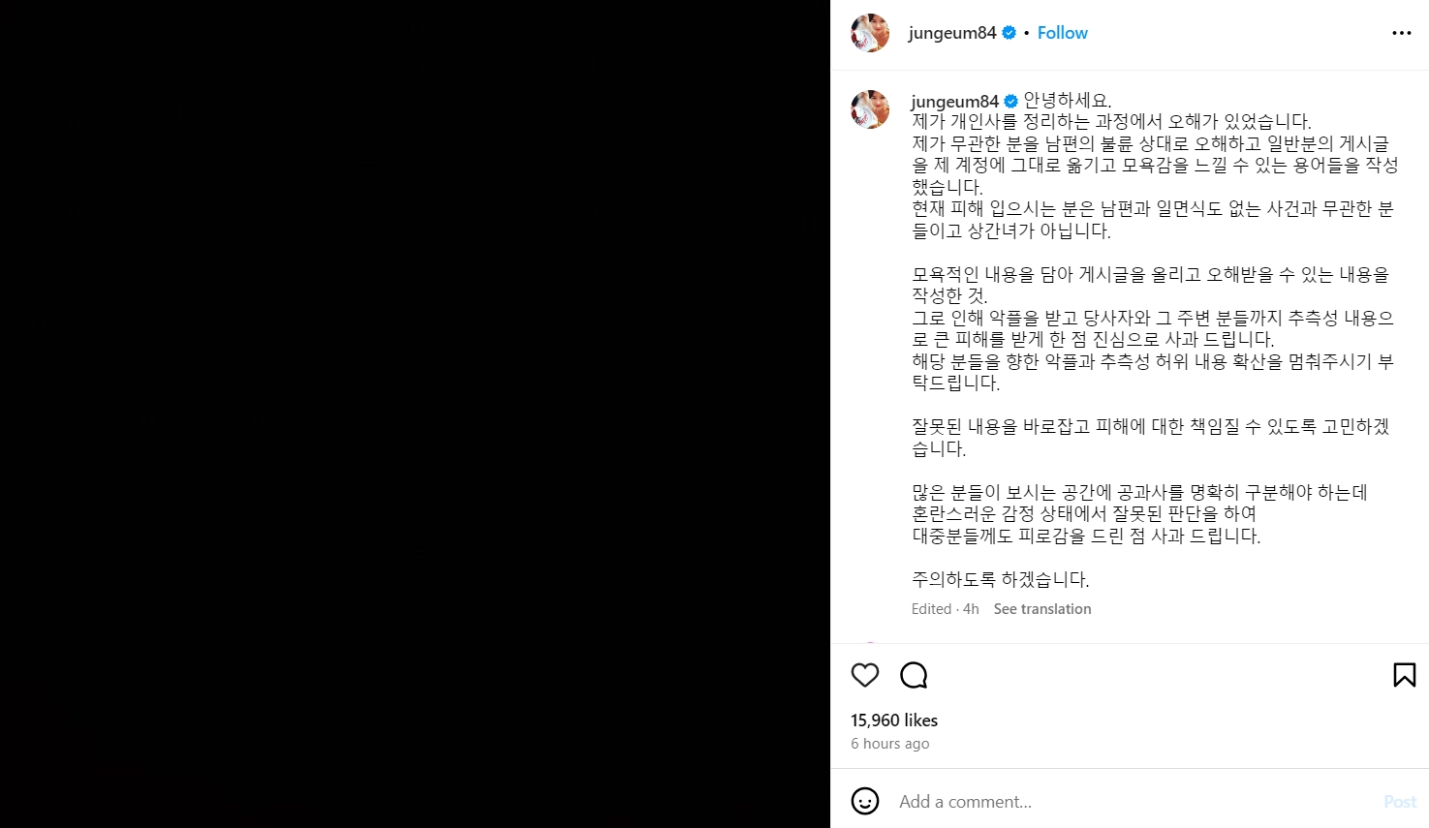Click See translation under the caption
This screenshot has height=828, width=1429.
tap(1042, 609)
